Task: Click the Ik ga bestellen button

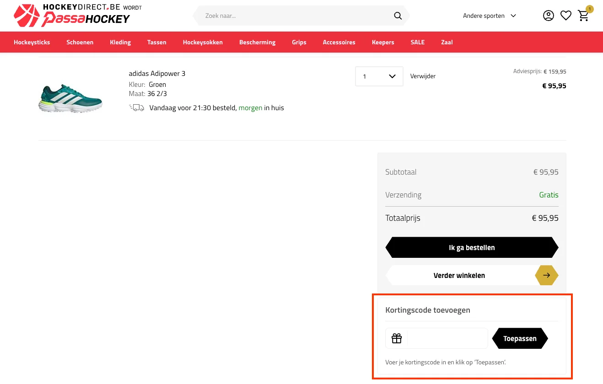Action: (x=472, y=247)
